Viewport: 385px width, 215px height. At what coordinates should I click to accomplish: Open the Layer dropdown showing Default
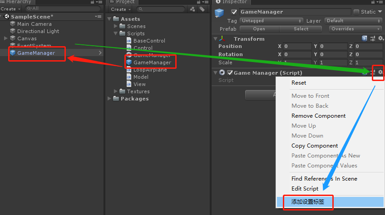(x=353, y=21)
